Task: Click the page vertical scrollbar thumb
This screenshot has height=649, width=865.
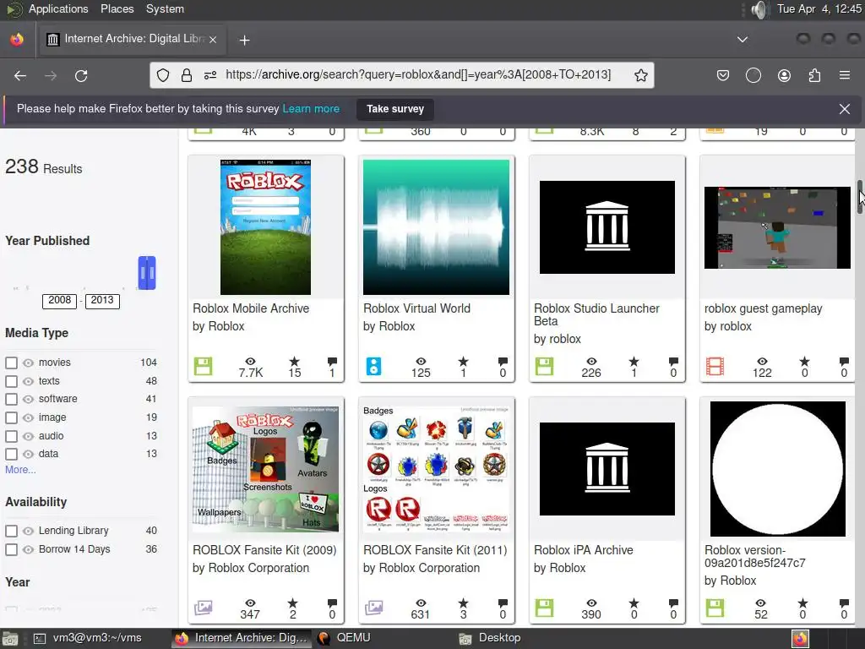Action: pos(860,196)
